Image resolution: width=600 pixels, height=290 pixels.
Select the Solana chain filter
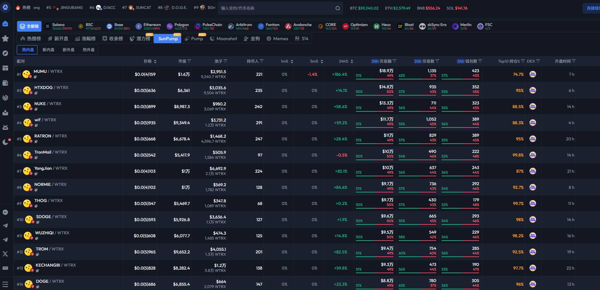[x=58, y=26]
